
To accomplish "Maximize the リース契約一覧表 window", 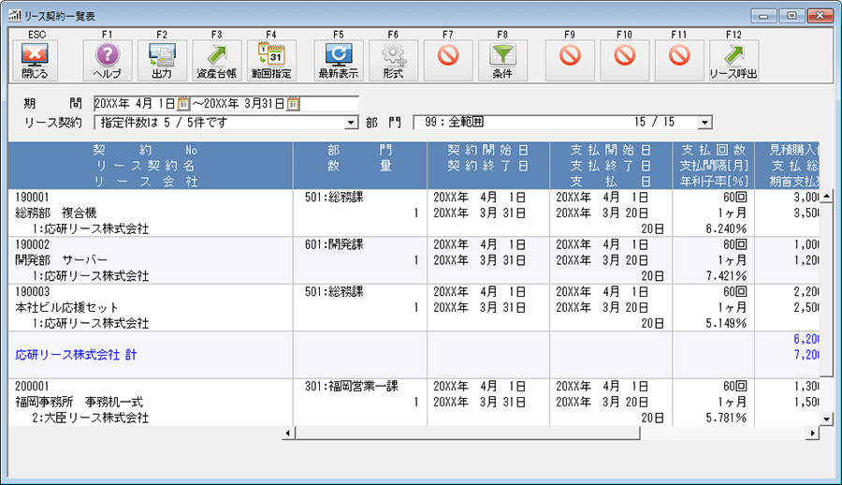I will 791,16.
